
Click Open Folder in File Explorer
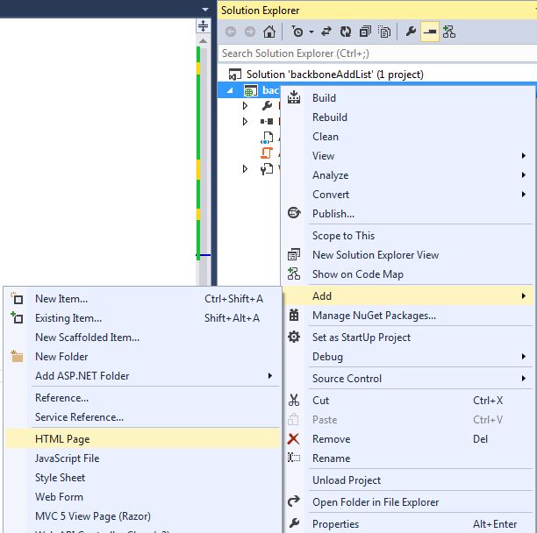pyautogui.click(x=407, y=501)
